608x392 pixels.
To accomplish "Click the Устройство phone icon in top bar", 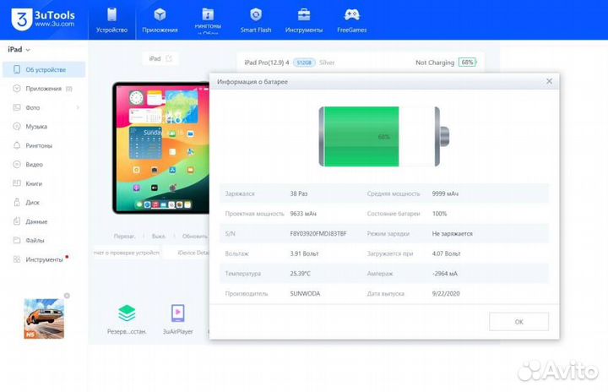I will 111,14.
